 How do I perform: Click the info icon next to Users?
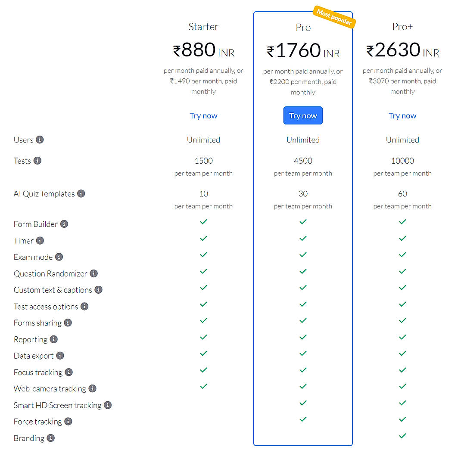[x=40, y=140]
